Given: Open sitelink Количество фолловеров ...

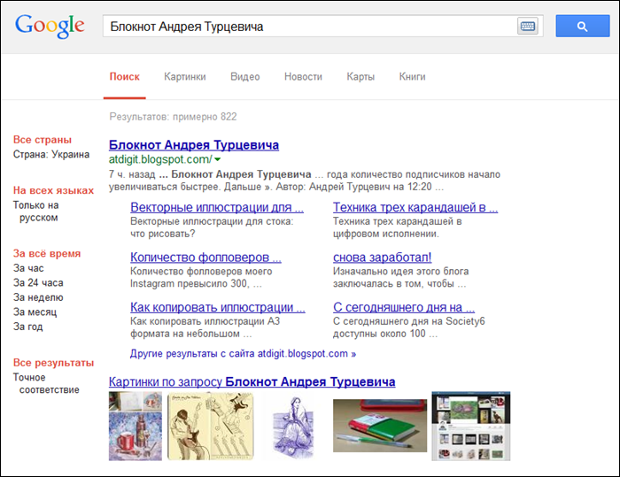Looking at the screenshot, I should pos(205,258).
